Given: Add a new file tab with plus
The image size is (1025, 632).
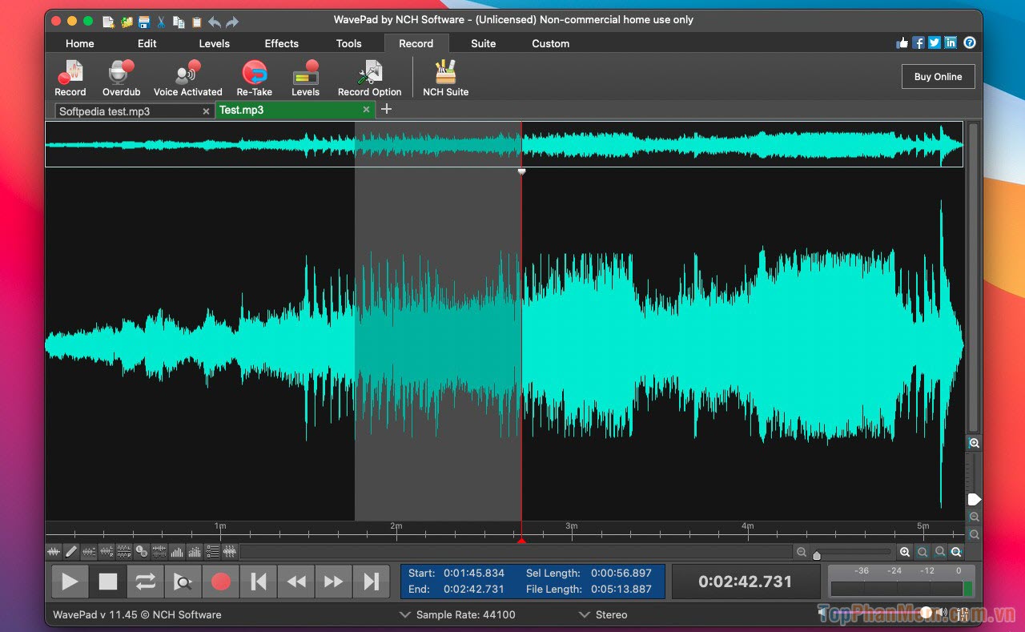Looking at the screenshot, I should (x=386, y=109).
